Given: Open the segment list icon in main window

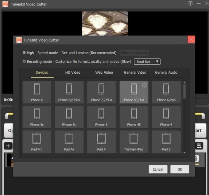Looking at the screenshot, I should point(199,146).
